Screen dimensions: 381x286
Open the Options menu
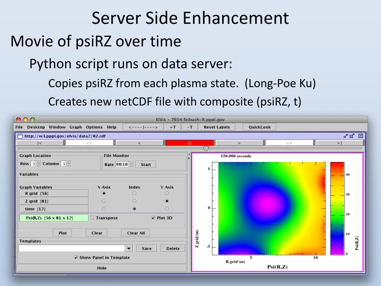94,127
